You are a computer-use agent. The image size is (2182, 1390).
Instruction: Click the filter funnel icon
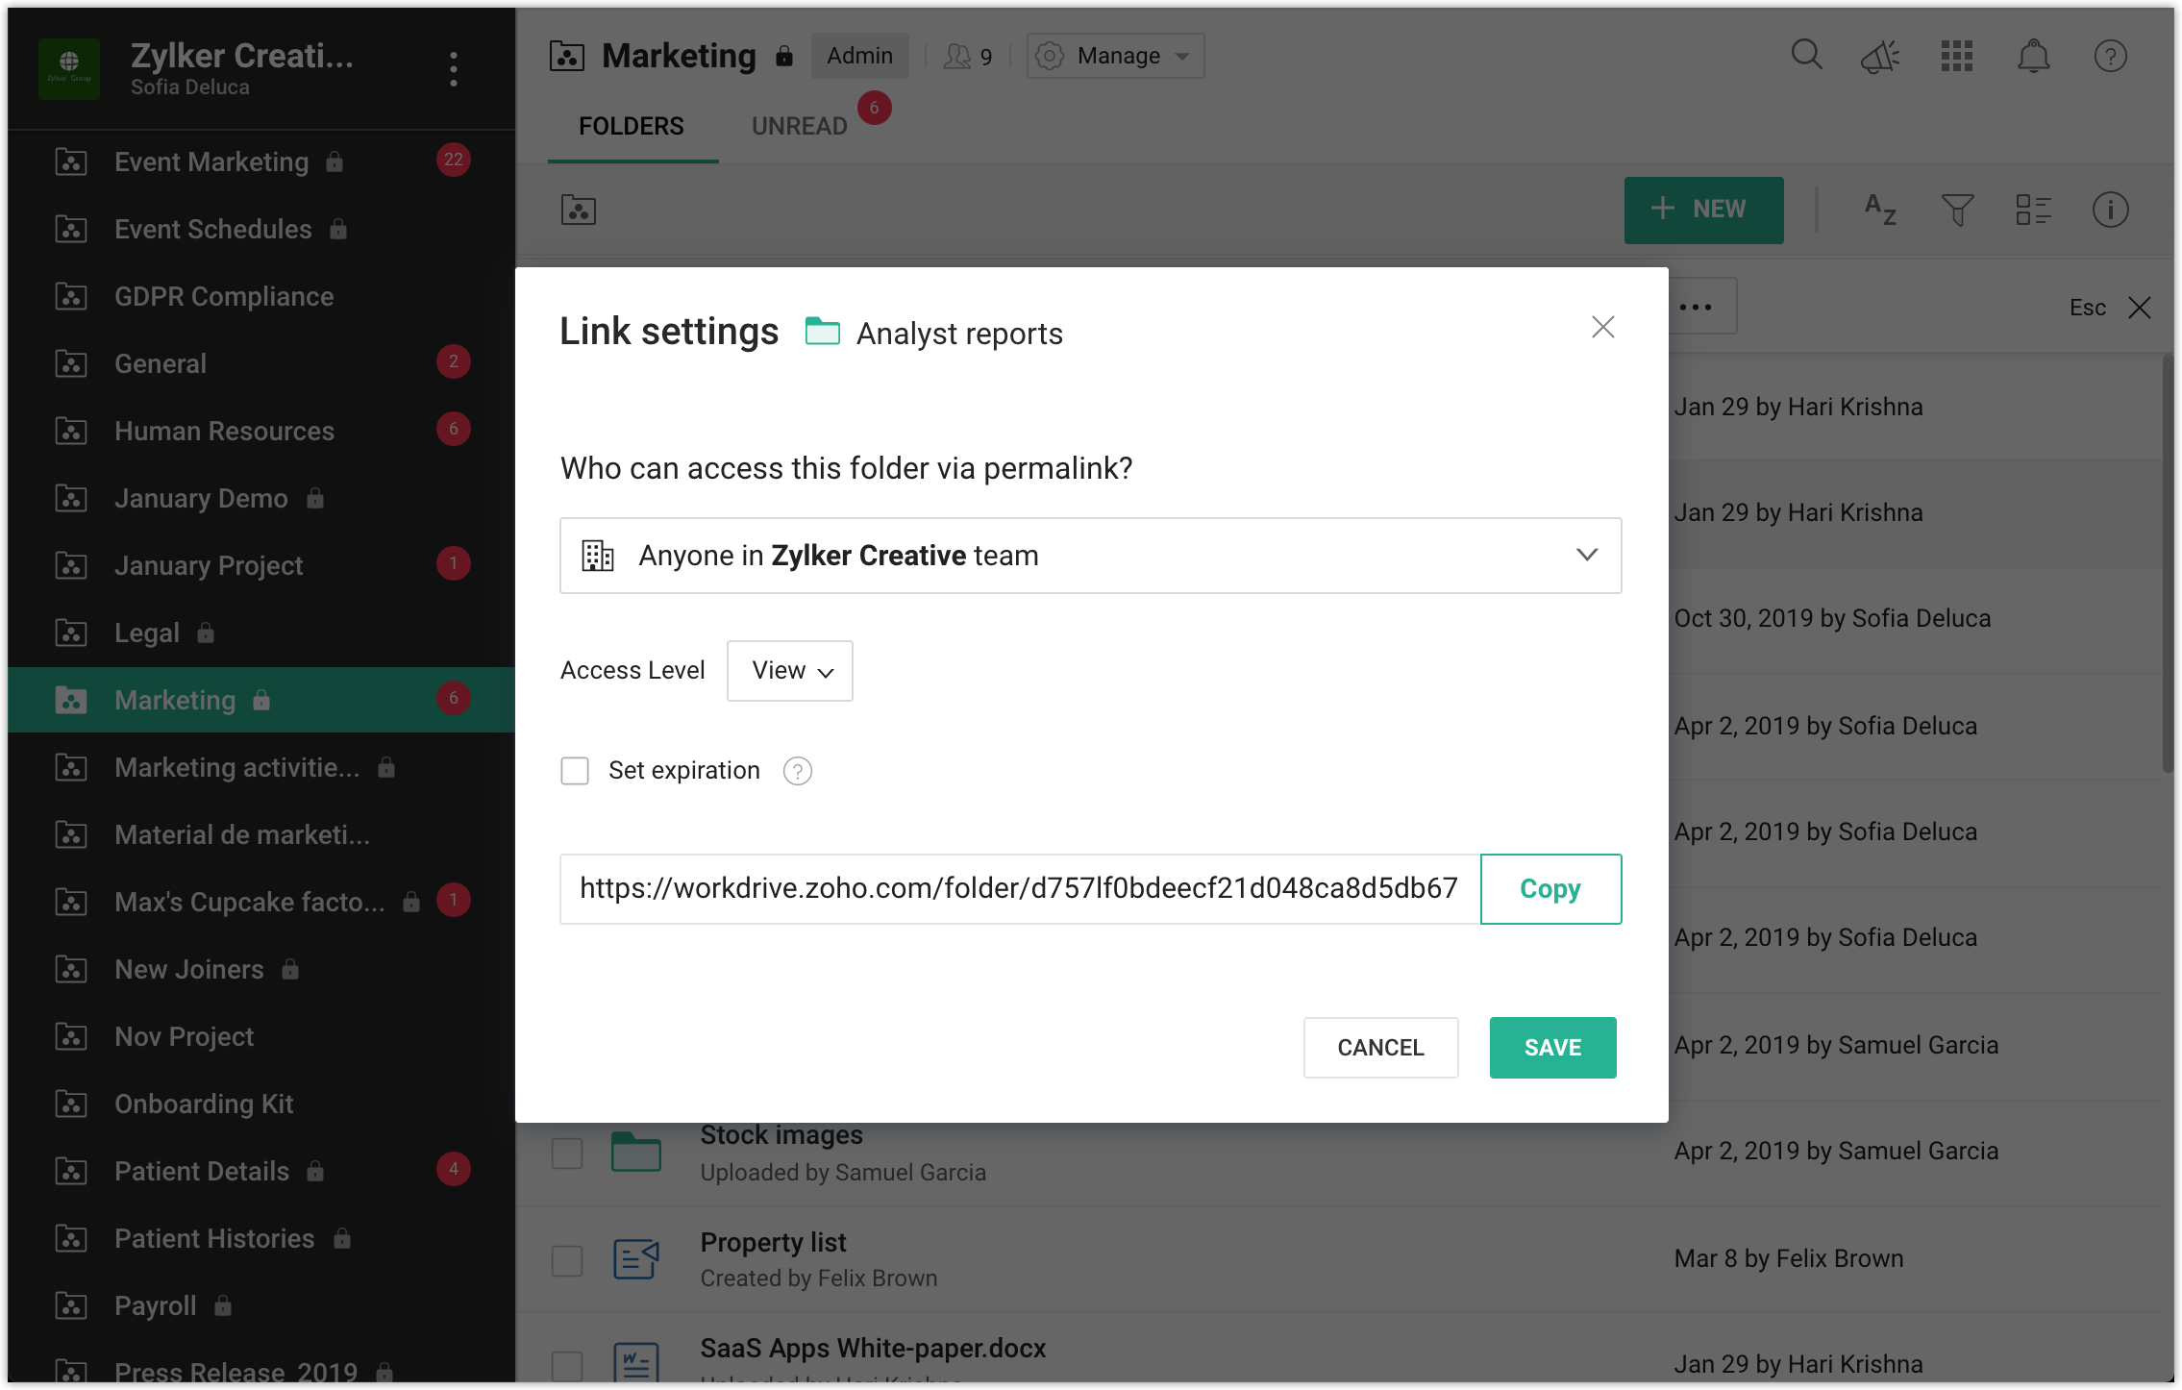(x=1957, y=209)
